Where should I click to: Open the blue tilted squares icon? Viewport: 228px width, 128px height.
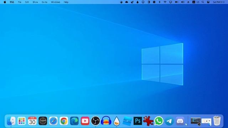click(127, 121)
